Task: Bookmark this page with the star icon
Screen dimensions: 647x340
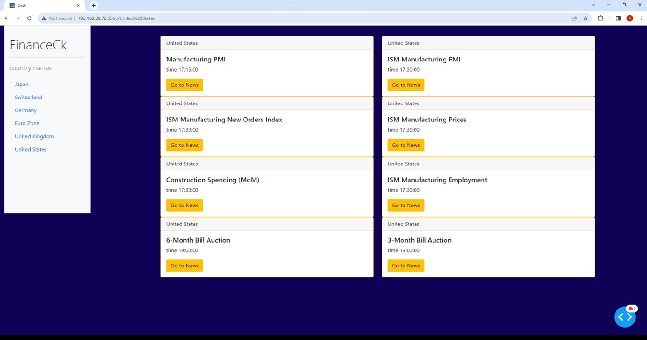Action: pos(586,18)
